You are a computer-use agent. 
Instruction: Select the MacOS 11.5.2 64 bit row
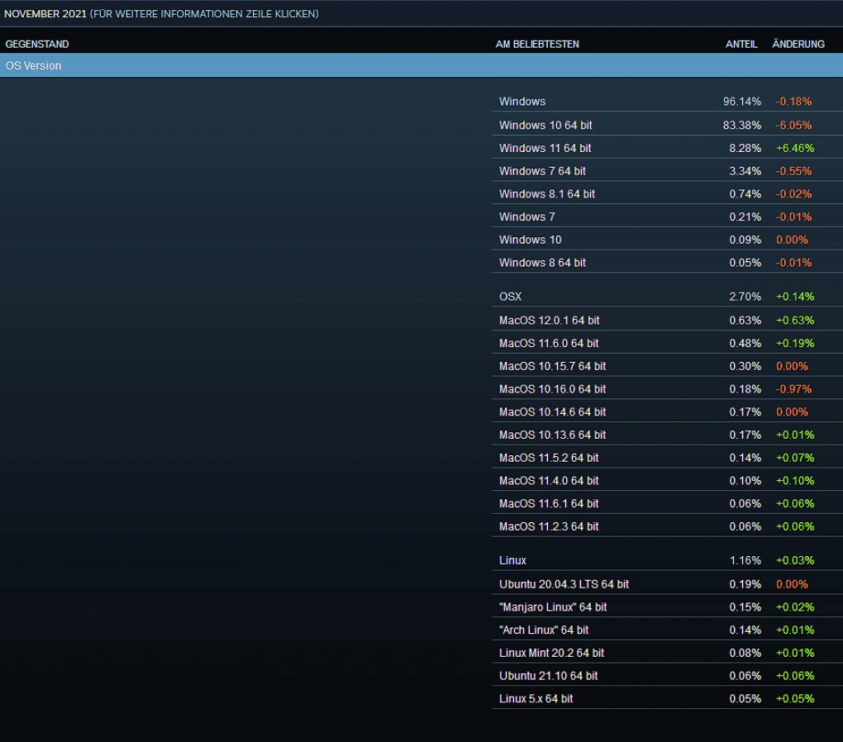(667, 458)
